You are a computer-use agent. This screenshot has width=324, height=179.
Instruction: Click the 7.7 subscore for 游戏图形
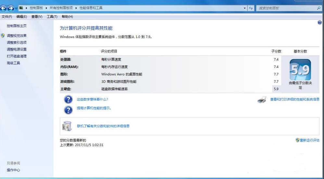(276, 81)
